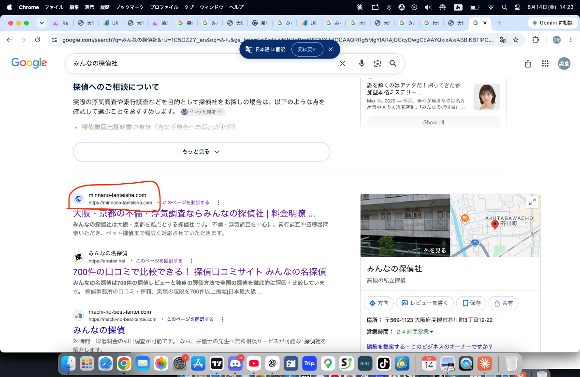
Task: Open the みんなの探偵 result title link
Action: pyautogui.click(x=99, y=330)
